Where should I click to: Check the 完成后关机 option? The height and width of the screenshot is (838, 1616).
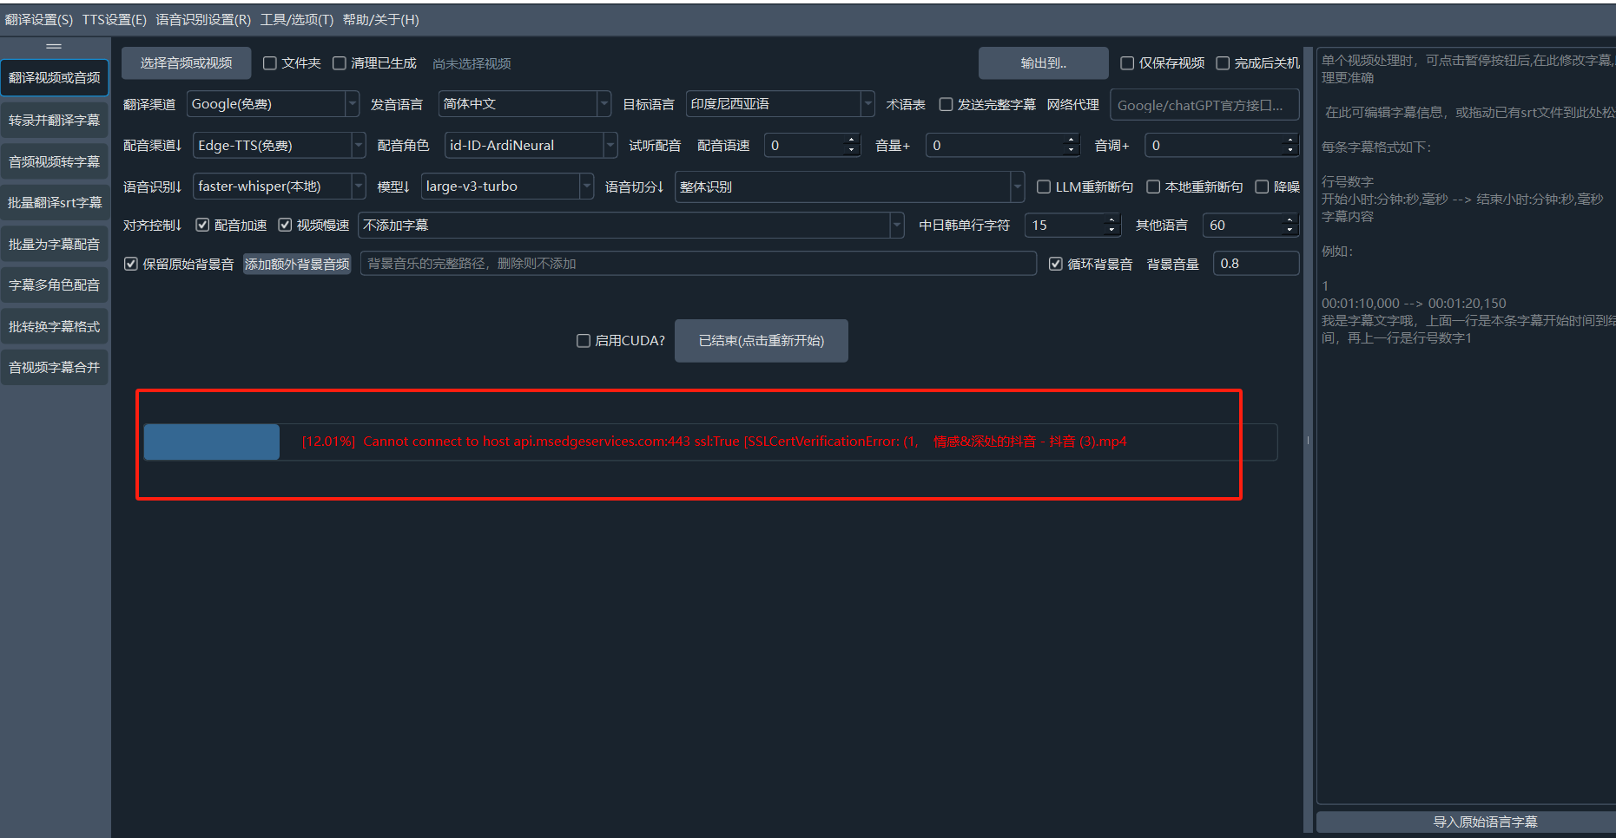coord(1223,63)
